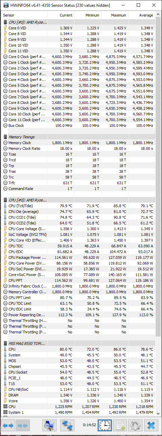The width and height of the screenshot is (162, 436).
Task: Close sensors with the blue X icon
Action: click(151, 426)
